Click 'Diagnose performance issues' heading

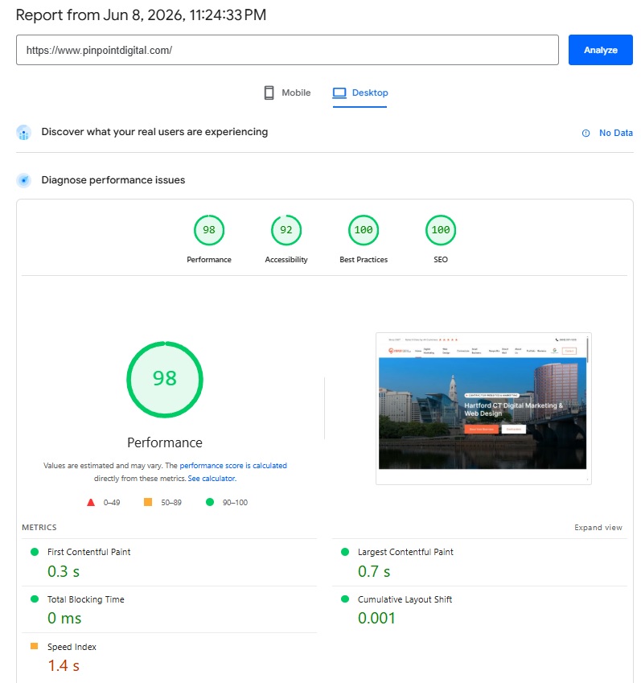click(x=113, y=180)
